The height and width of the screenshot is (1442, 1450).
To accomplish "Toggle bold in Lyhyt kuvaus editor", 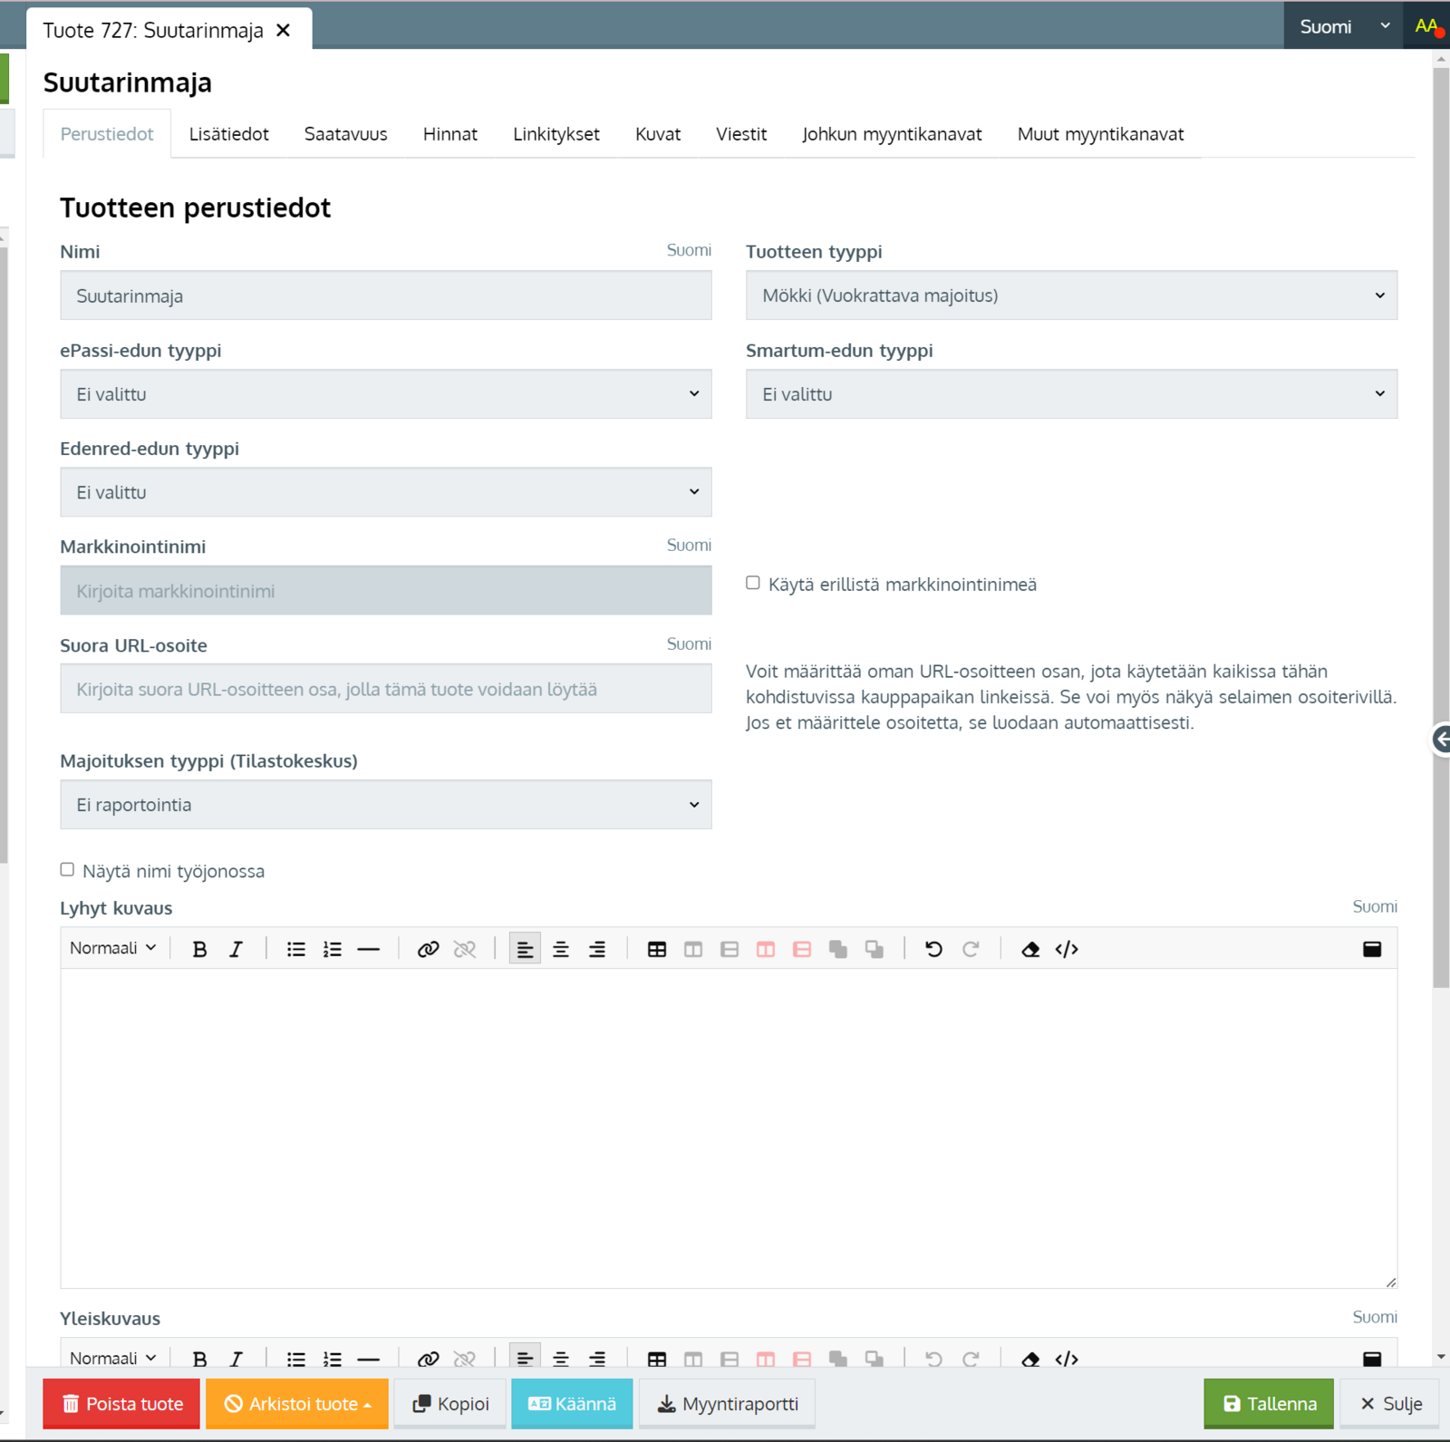I will click(199, 949).
